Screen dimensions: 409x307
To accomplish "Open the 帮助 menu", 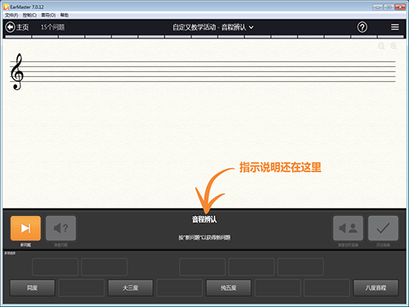I will [x=65, y=15].
